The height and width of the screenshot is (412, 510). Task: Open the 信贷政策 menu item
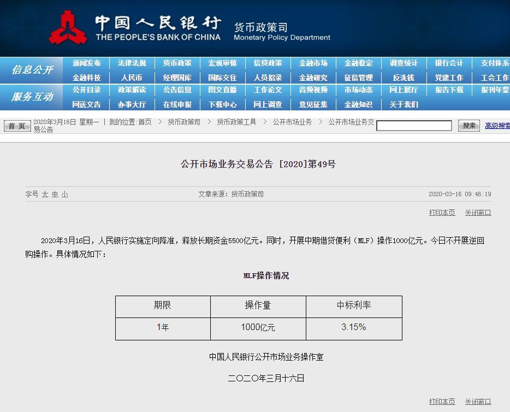click(x=268, y=63)
